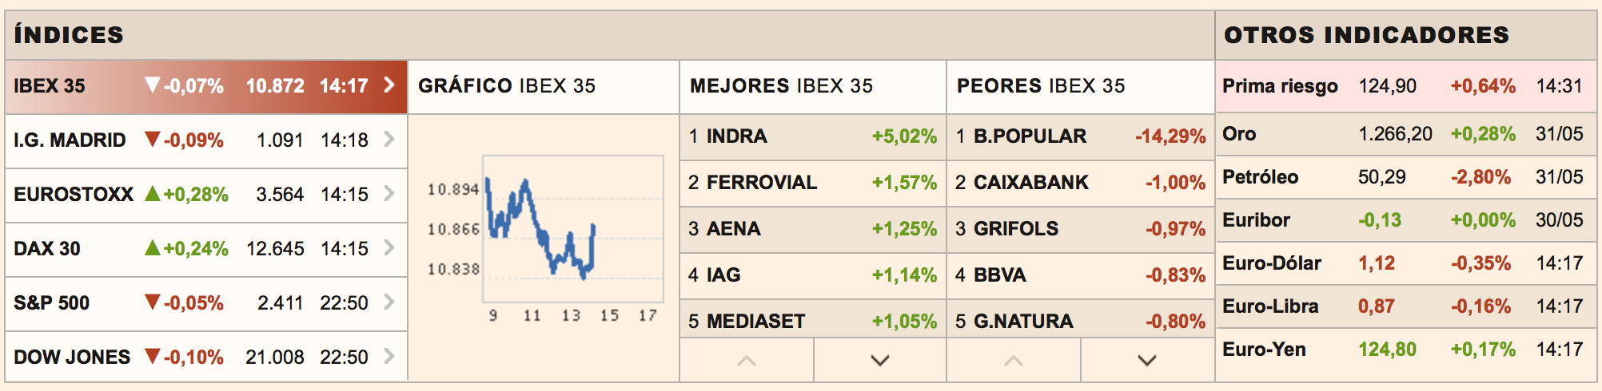The height and width of the screenshot is (391, 1602).
Task: Open the Prima riesgo indicator
Action: (x=1406, y=86)
